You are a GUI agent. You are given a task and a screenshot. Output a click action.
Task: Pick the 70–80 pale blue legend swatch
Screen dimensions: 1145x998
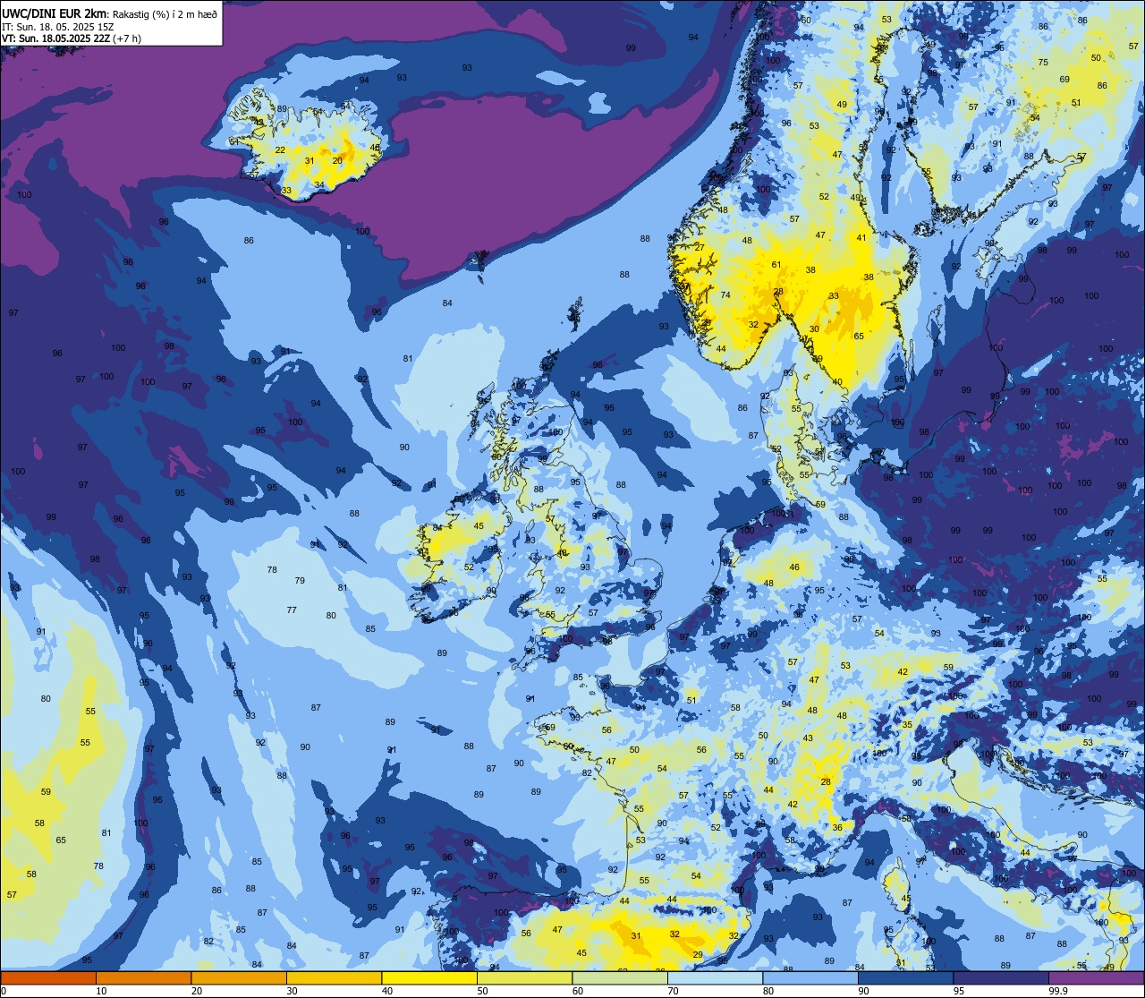coord(715,977)
